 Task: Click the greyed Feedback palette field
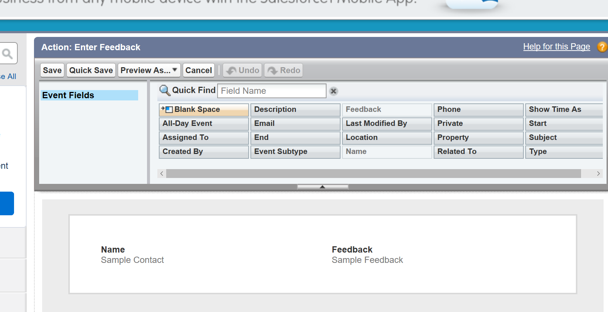(x=387, y=110)
